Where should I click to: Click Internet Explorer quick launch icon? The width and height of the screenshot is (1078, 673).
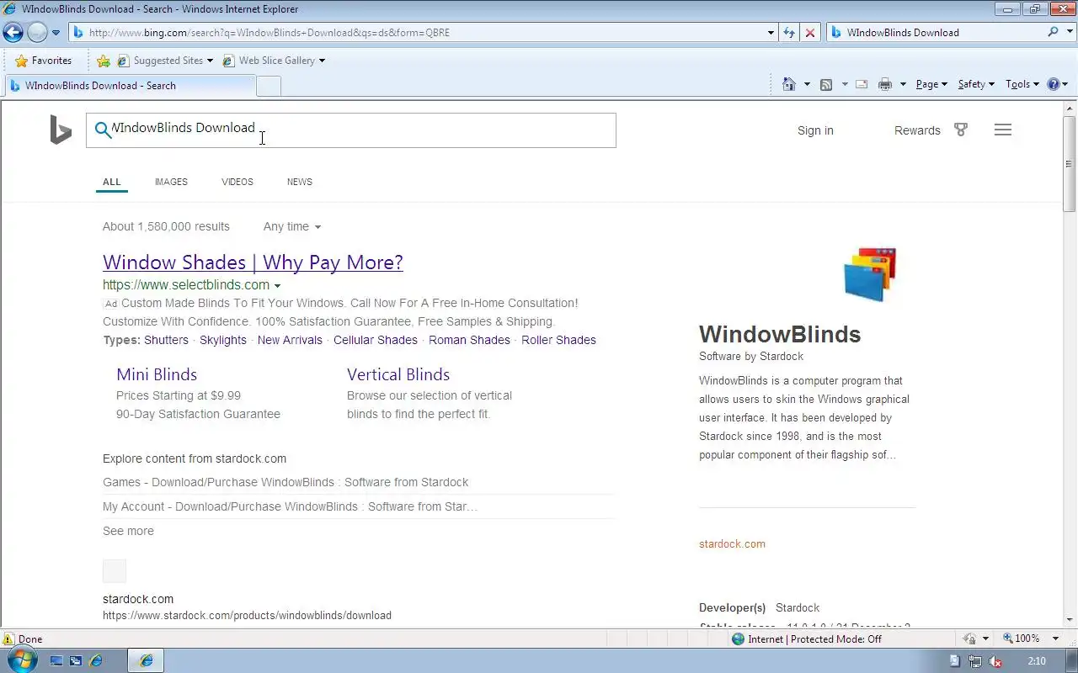pos(96,661)
